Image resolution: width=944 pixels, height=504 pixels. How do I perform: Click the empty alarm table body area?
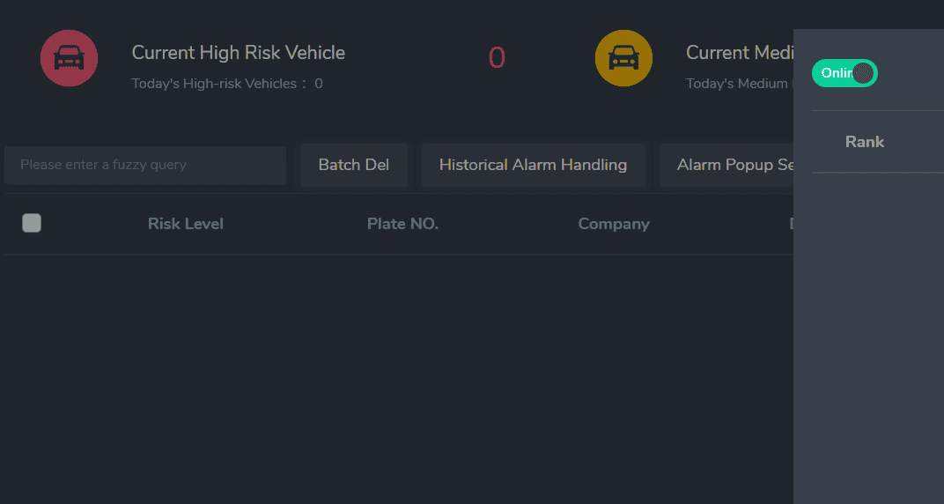point(399,380)
